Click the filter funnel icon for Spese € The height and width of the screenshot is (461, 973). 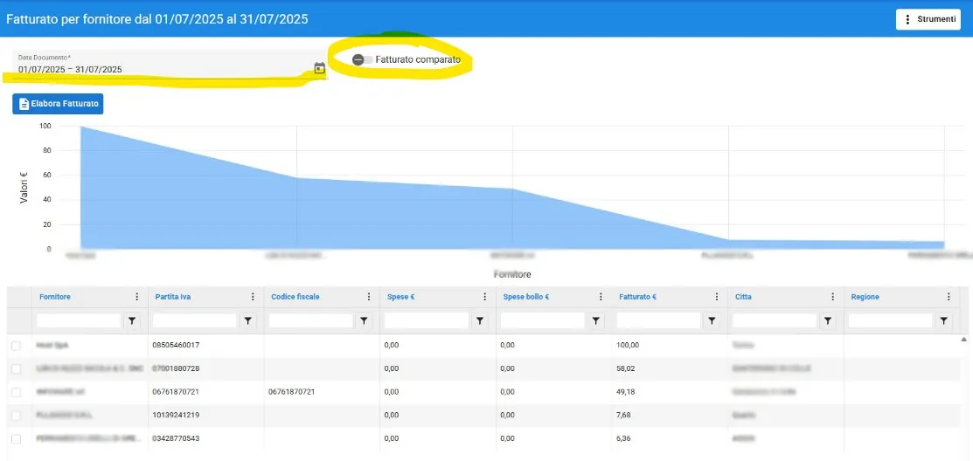(480, 320)
